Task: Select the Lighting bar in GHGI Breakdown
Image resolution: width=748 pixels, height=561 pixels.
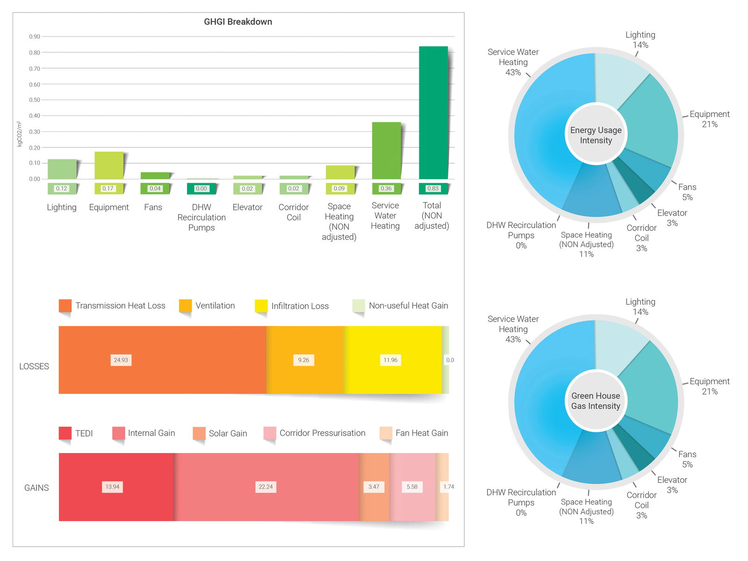Action: (x=62, y=169)
